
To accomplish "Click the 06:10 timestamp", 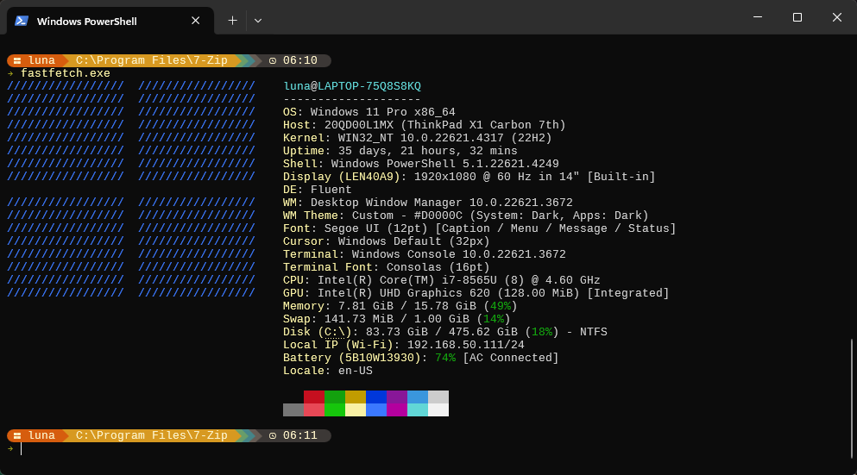I will click(x=300, y=60).
